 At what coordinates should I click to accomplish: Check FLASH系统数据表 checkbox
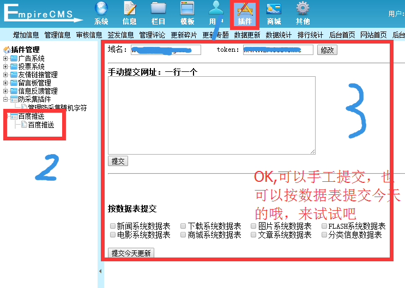pos(324,226)
